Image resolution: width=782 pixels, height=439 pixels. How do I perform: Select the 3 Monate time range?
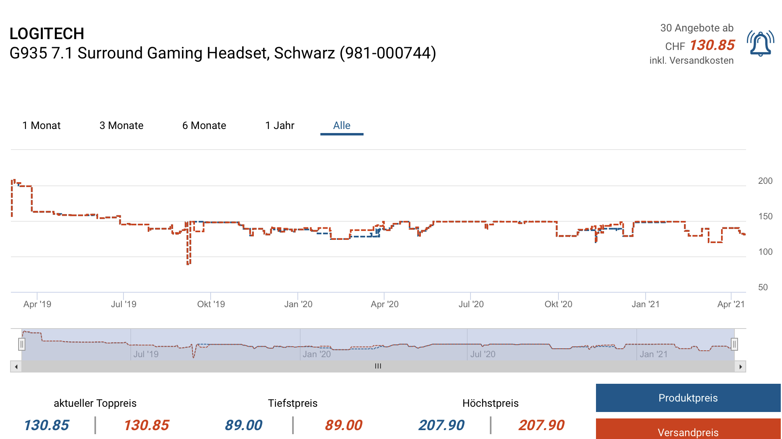coord(121,125)
